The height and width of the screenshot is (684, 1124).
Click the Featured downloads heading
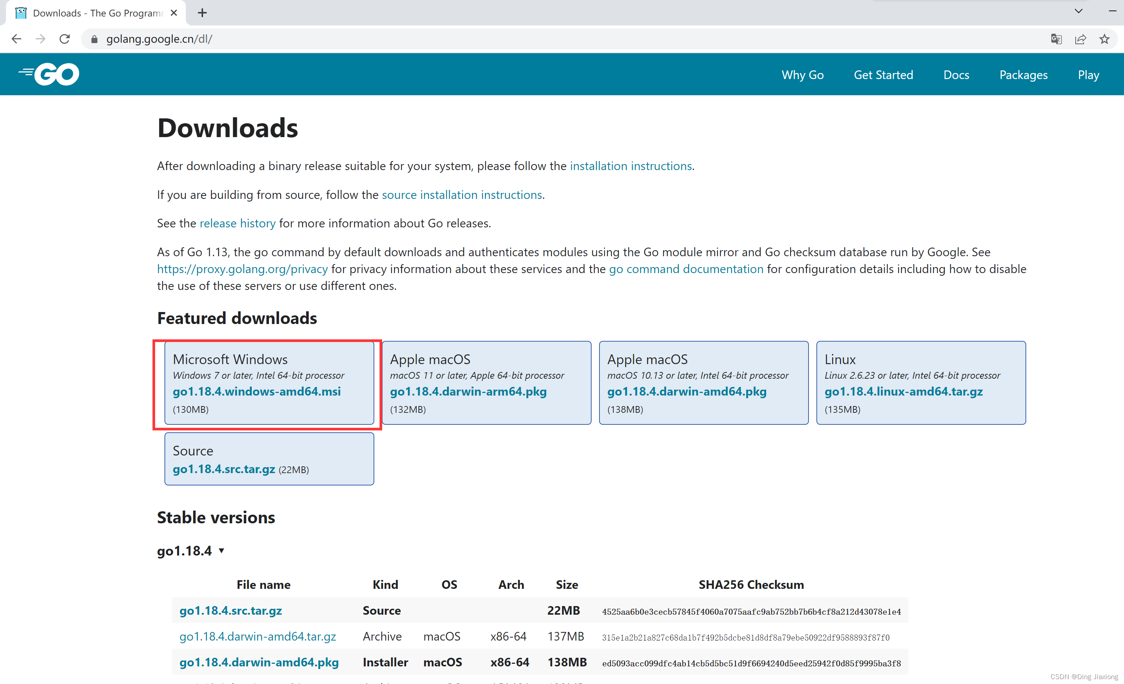click(237, 318)
